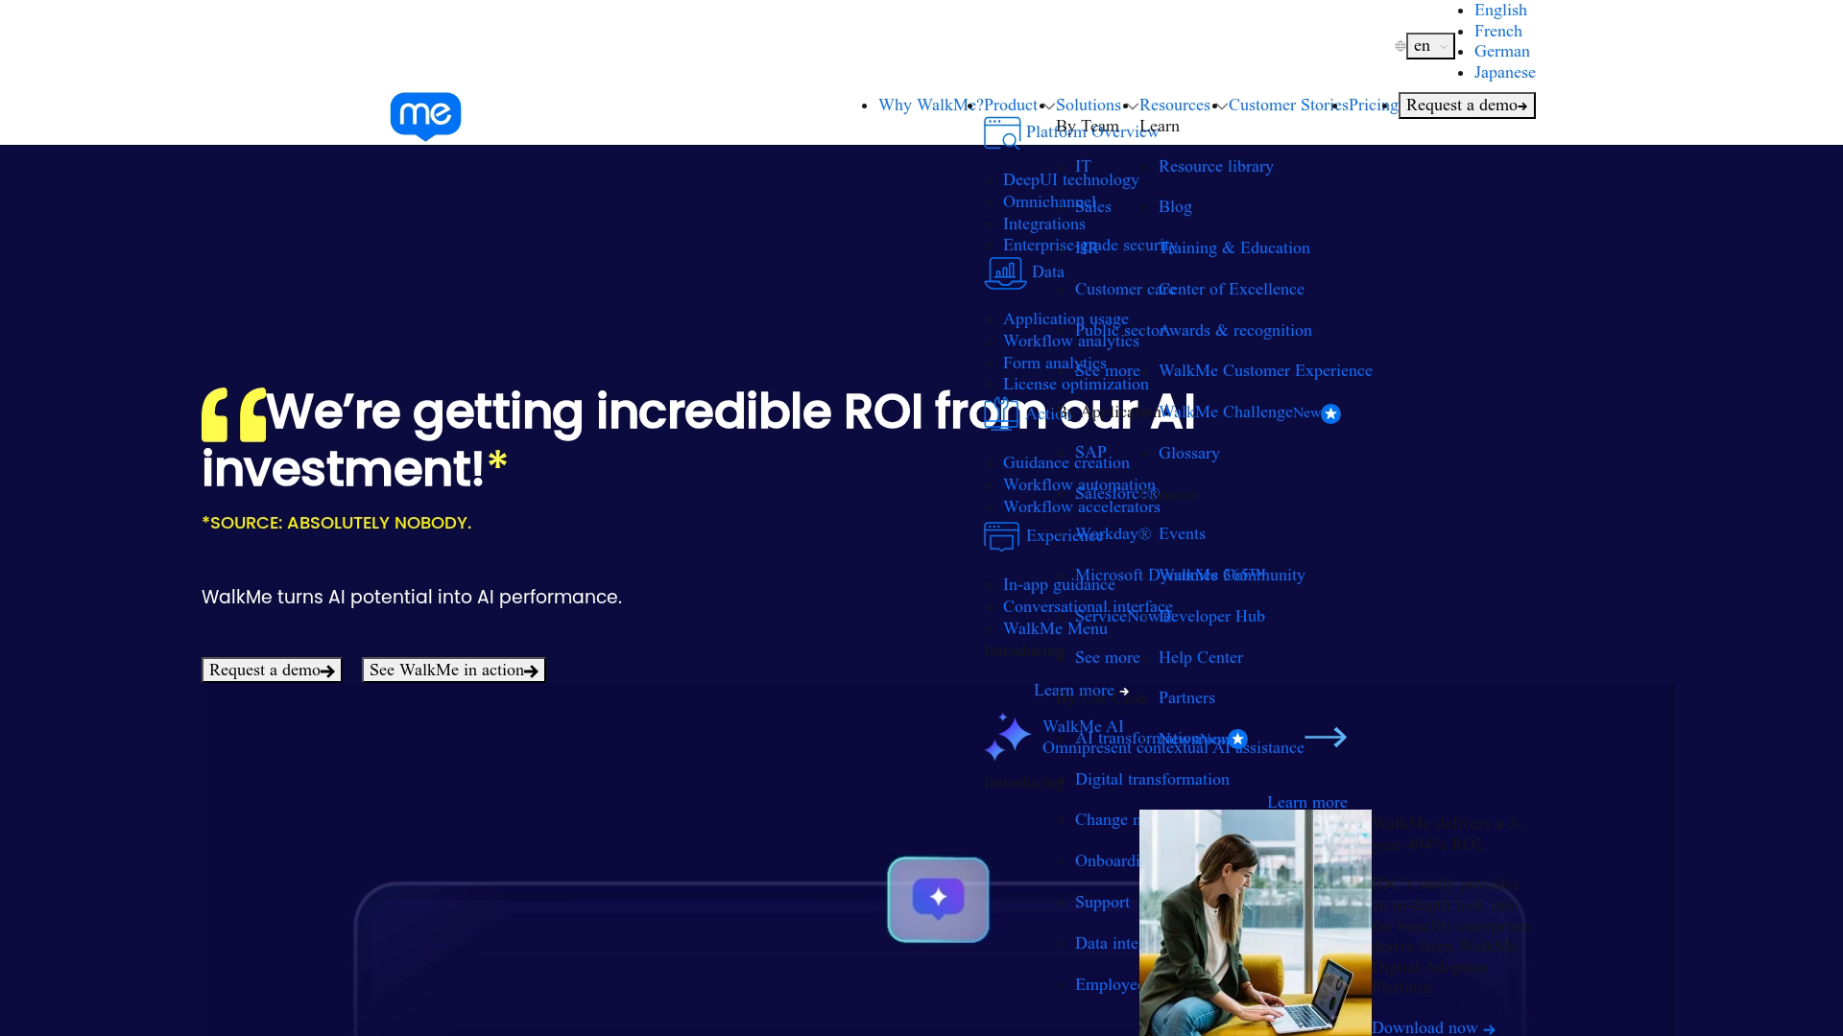Click the WalkMe AI sparkle icon
Image resolution: width=1843 pixels, height=1036 pixels.
pos(1008,737)
